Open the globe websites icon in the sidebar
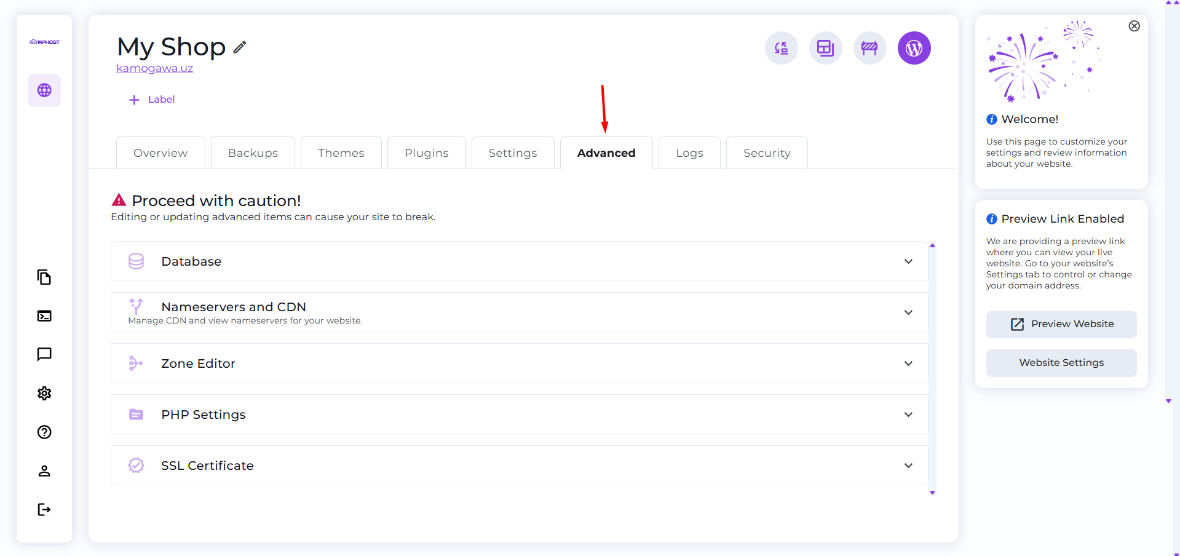This screenshot has height=556, width=1180. click(x=44, y=90)
